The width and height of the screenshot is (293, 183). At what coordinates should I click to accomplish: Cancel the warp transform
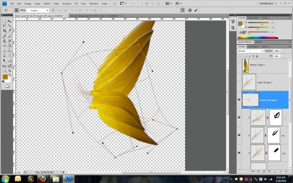pos(190,10)
